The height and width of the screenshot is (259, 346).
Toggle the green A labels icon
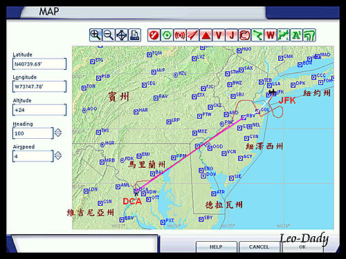coord(296,35)
